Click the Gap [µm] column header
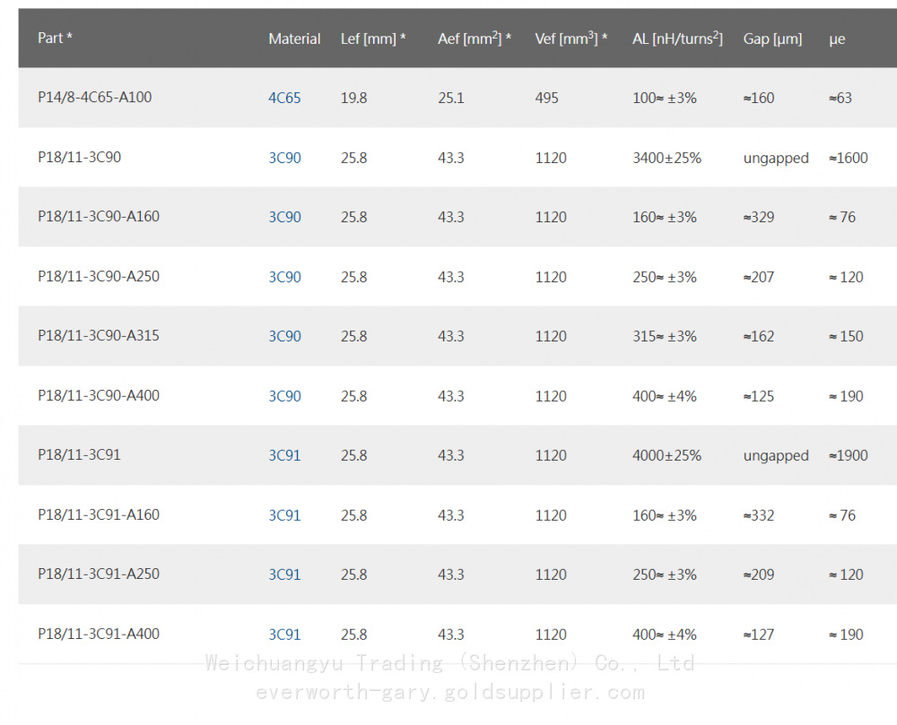Screen dimensions: 897x725 pyautogui.click(x=772, y=39)
